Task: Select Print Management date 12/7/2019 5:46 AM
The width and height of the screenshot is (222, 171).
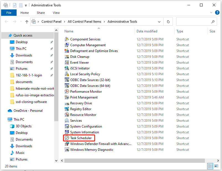Action: click(x=150, y=97)
